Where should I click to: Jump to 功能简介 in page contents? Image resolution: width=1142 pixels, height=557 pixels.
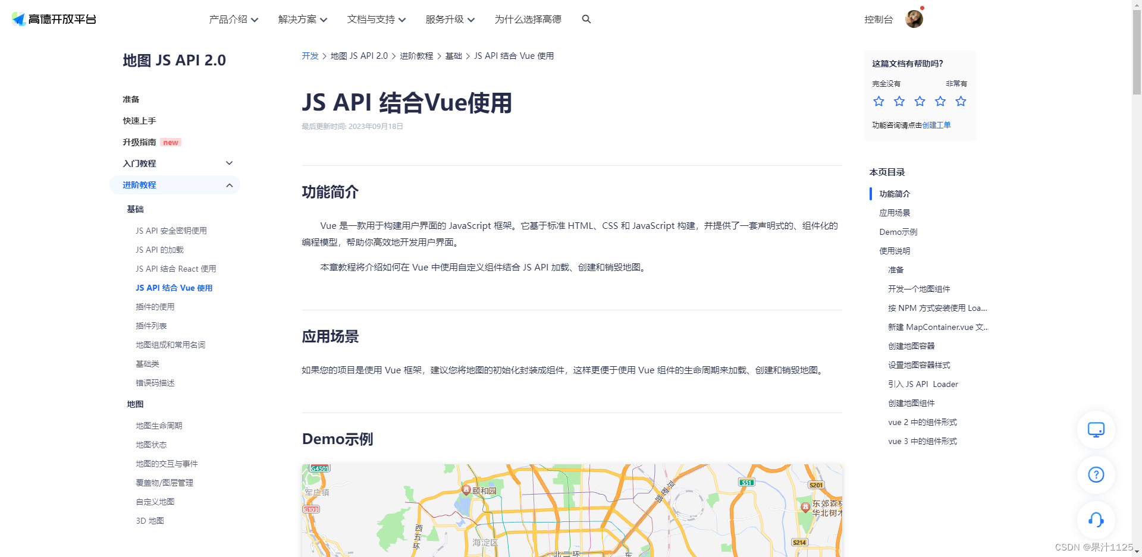pyautogui.click(x=895, y=194)
